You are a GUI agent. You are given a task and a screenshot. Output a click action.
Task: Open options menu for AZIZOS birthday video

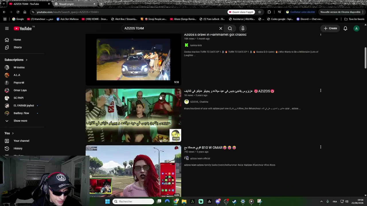321,90
